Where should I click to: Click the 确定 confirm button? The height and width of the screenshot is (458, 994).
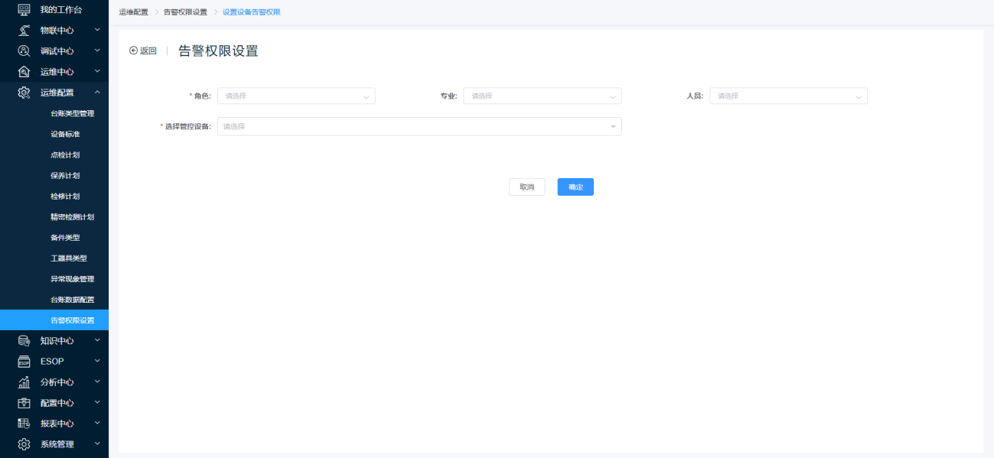[x=575, y=187]
